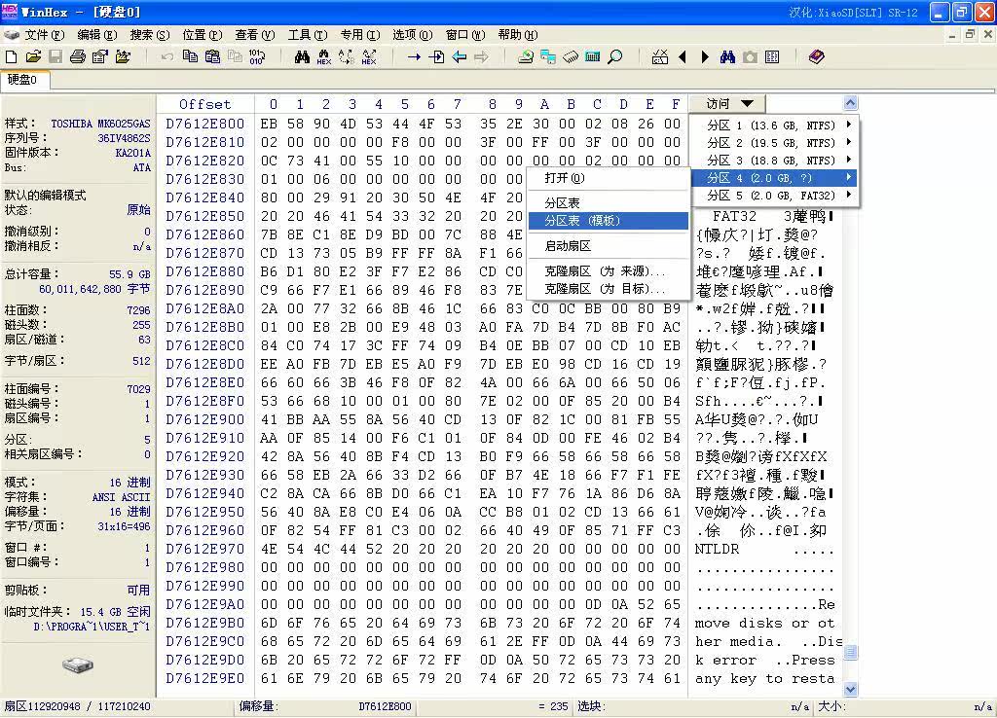Expand 分区 3 (18.8 GB, NTFS) submenu
This screenshot has height=718, width=997.
click(774, 161)
